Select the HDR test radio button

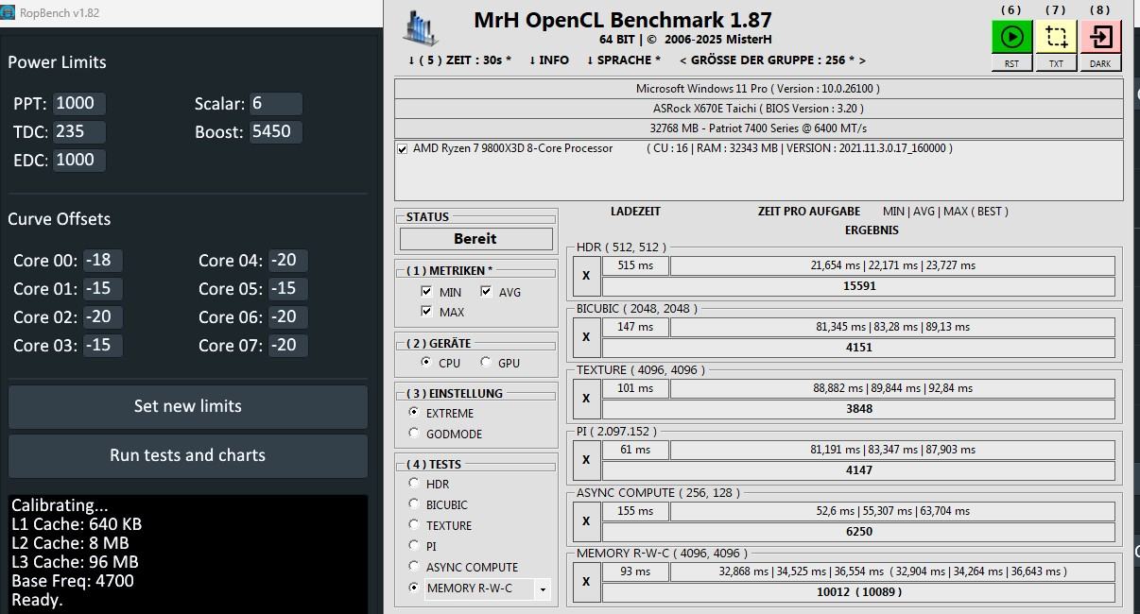point(413,483)
